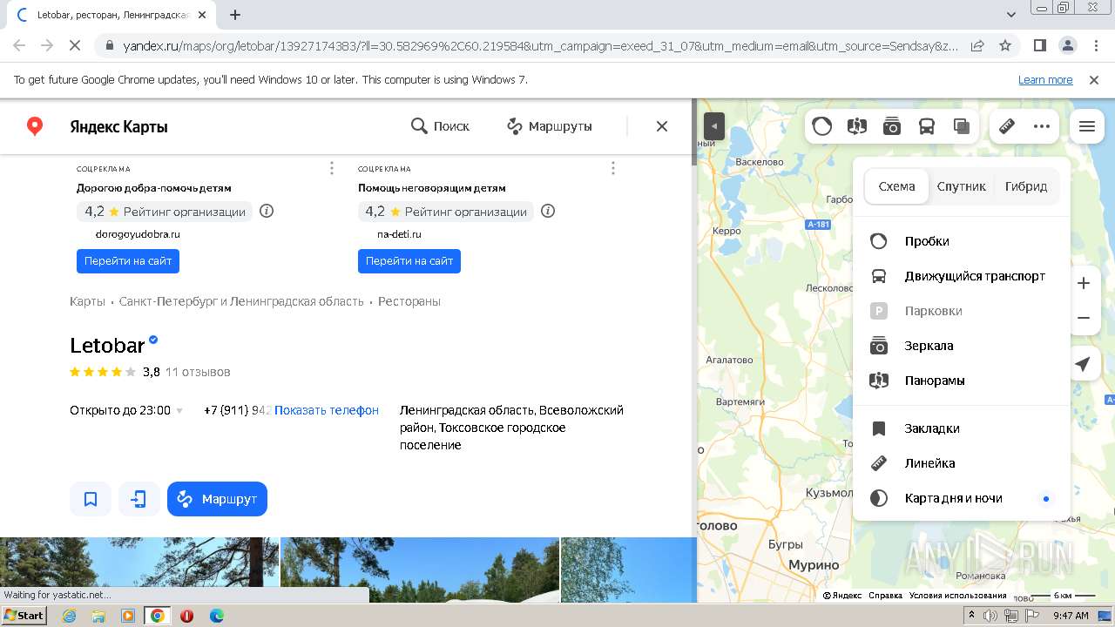The height and width of the screenshot is (627, 1115).
Task: Send Letobar to phone icon
Action: tap(139, 499)
